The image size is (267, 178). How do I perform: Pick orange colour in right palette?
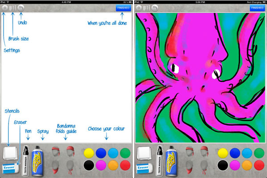(x=247, y=166)
